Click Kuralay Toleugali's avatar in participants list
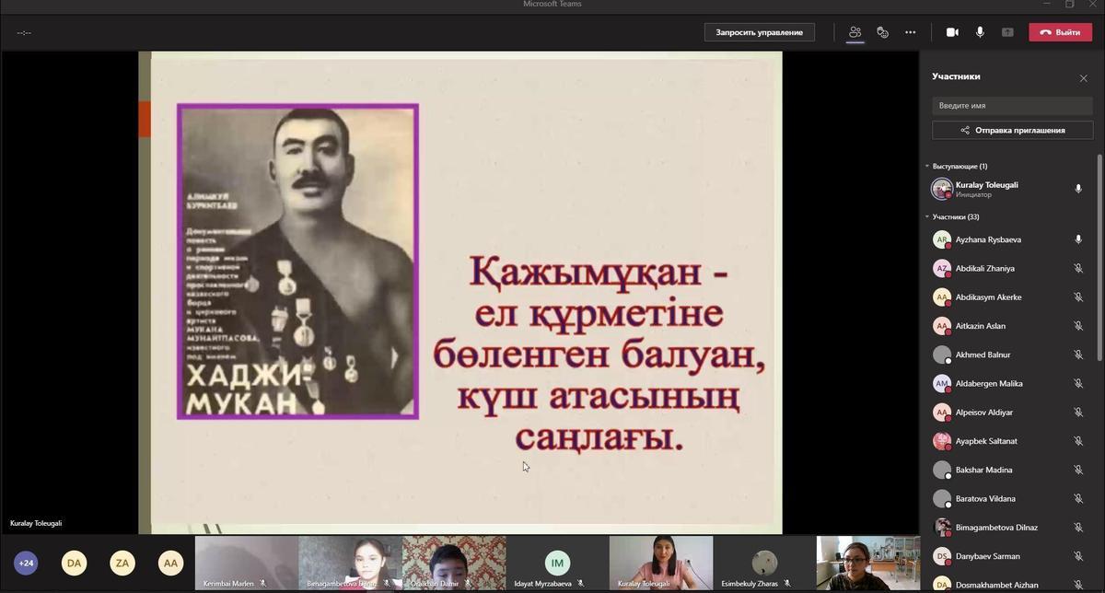The image size is (1105, 593). (941, 189)
